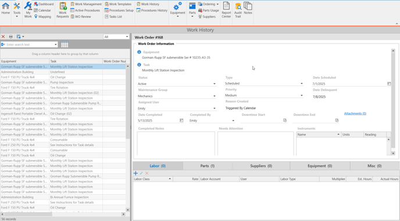Viewport: 400px width, 221px height.
Task: Open the Audit Trail
Action: (x=238, y=10)
